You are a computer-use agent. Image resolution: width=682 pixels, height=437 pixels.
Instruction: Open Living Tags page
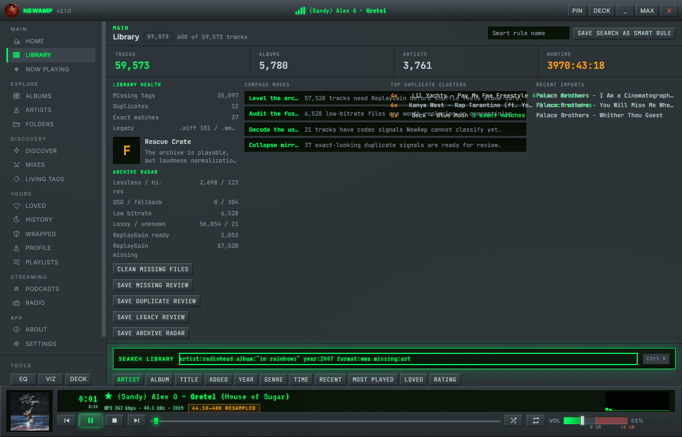pyautogui.click(x=51, y=179)
